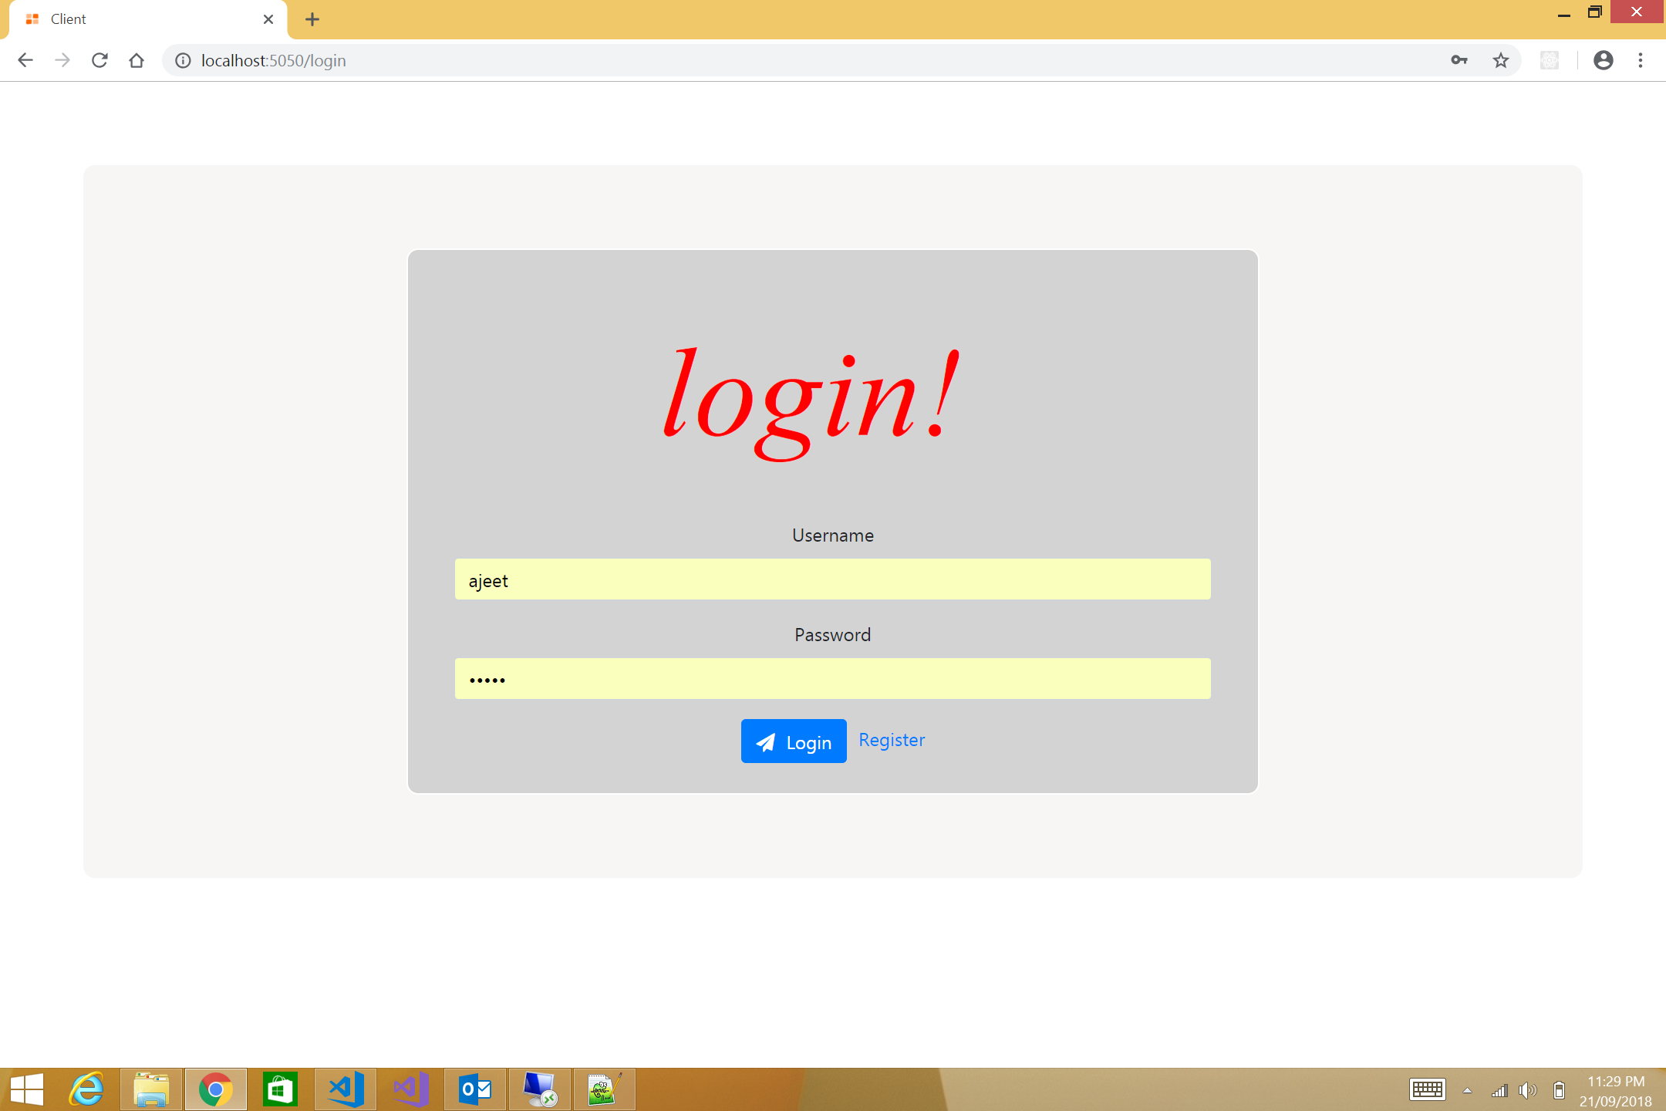The height and width of the screenshot is (1111, 1666).
Task: Close the Client tab
Action: [x=268, y=19]
